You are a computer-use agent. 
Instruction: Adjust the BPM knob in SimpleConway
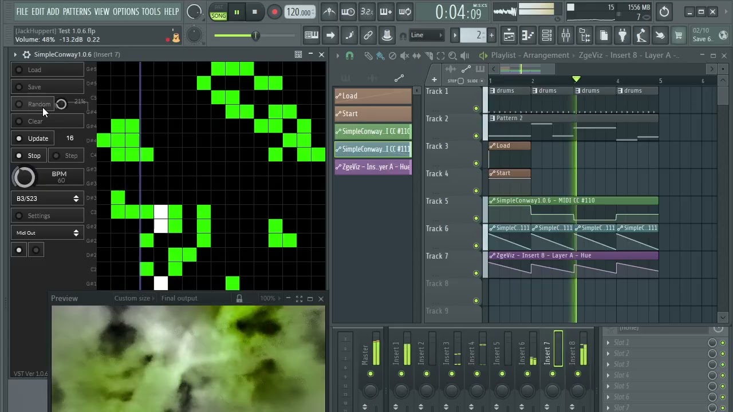(24, 177)
